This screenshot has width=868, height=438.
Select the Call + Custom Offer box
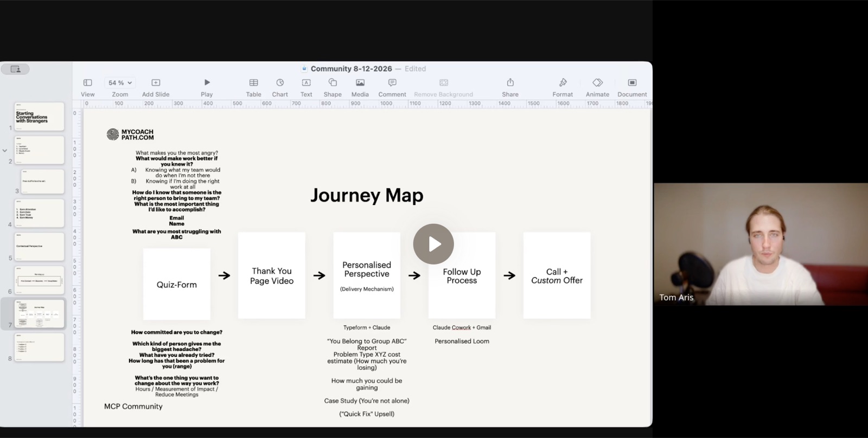(x=557, y=275)
